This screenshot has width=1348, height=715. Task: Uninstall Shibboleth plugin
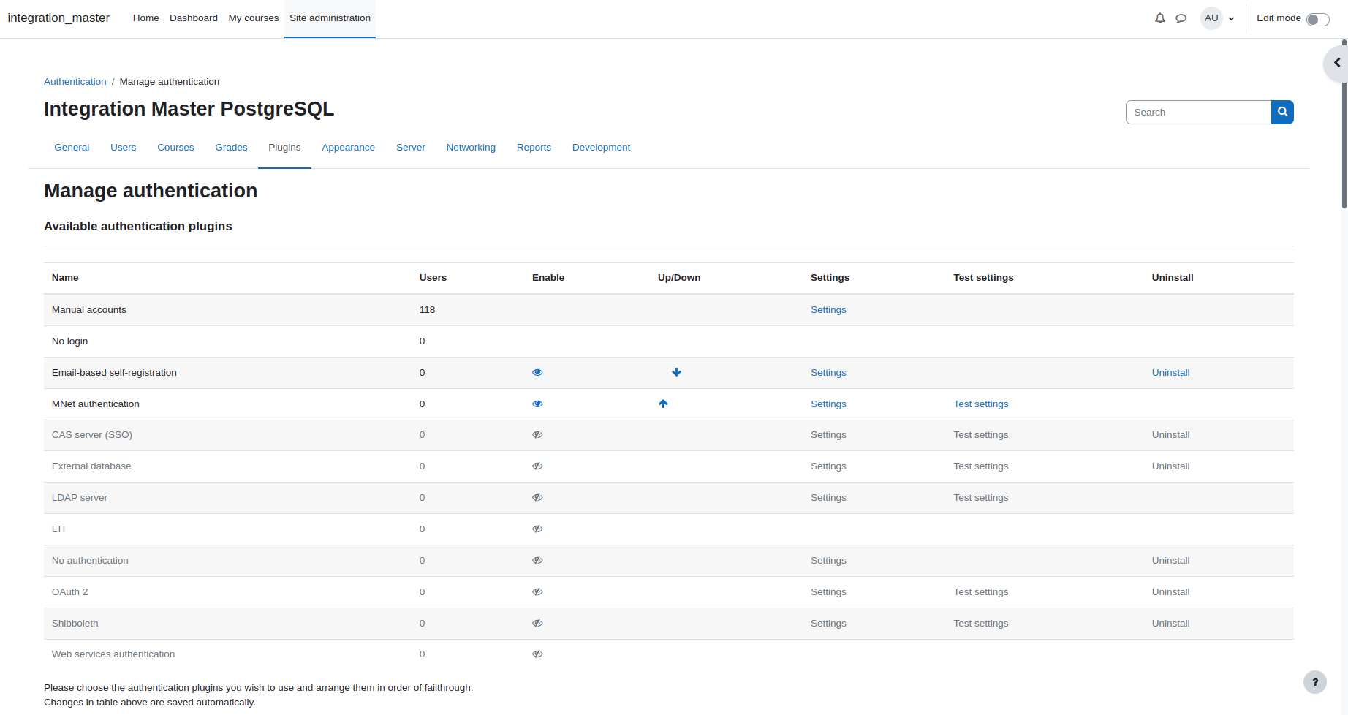click(x=1170, y=624)
